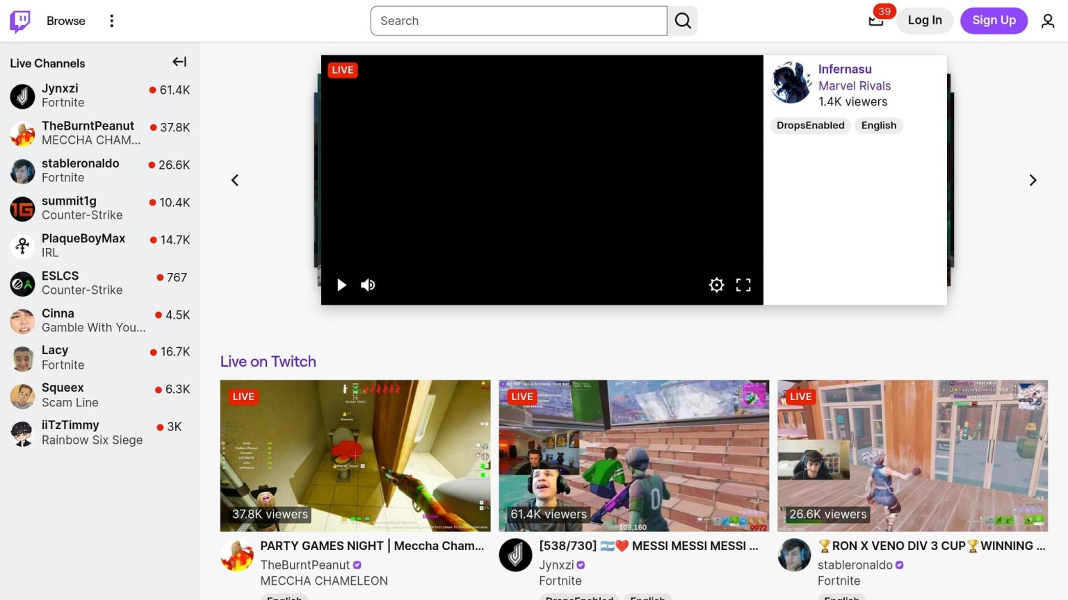
Task: Click the search magnifier button
Action: point(683,21)
